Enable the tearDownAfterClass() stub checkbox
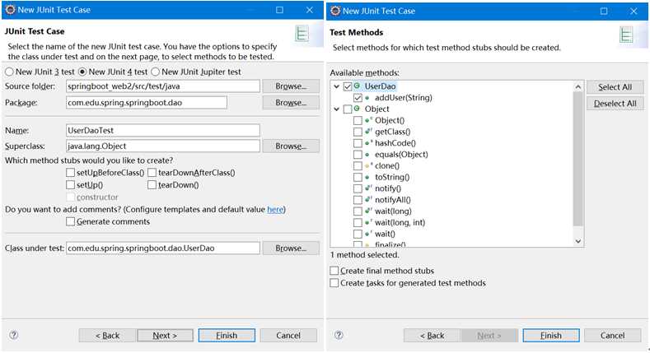This screenshot has height=353, width=650. pyautogui.click(x=152, y=172)
